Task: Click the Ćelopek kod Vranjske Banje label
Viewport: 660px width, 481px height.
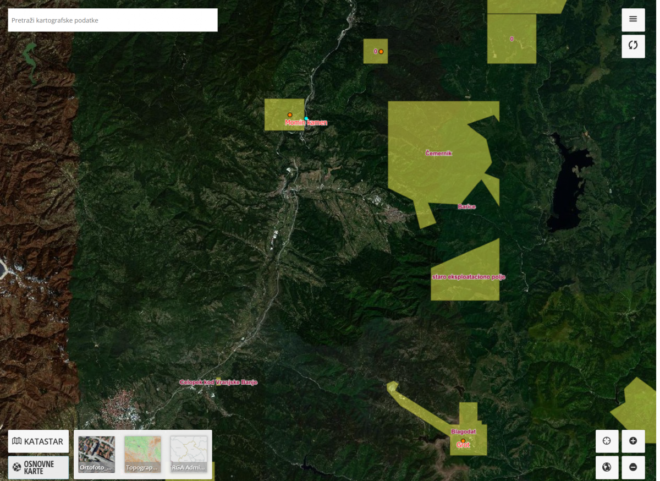Action: (x=218, y=382)
